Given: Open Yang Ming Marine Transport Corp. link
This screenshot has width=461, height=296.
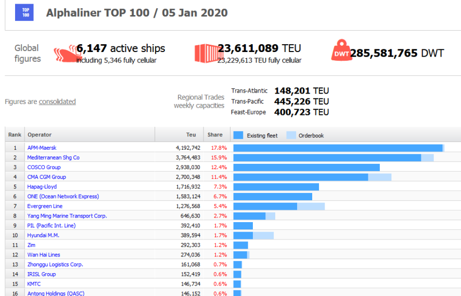Looking at the screenshot, I should coord(67,216).
